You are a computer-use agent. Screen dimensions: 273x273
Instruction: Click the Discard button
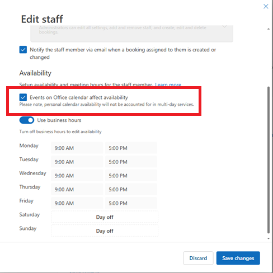198,258
